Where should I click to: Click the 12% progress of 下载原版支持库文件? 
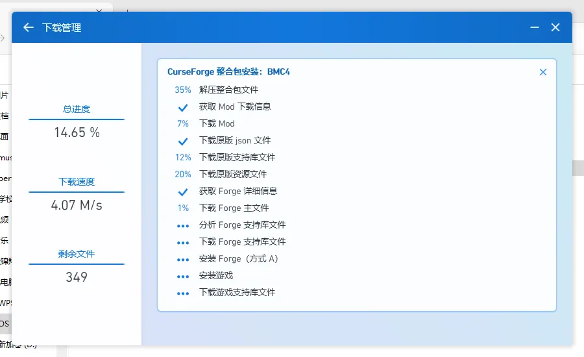coord(183,157)
